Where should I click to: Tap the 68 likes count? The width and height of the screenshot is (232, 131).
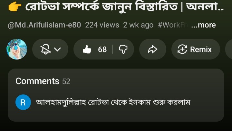pos(102,49)
